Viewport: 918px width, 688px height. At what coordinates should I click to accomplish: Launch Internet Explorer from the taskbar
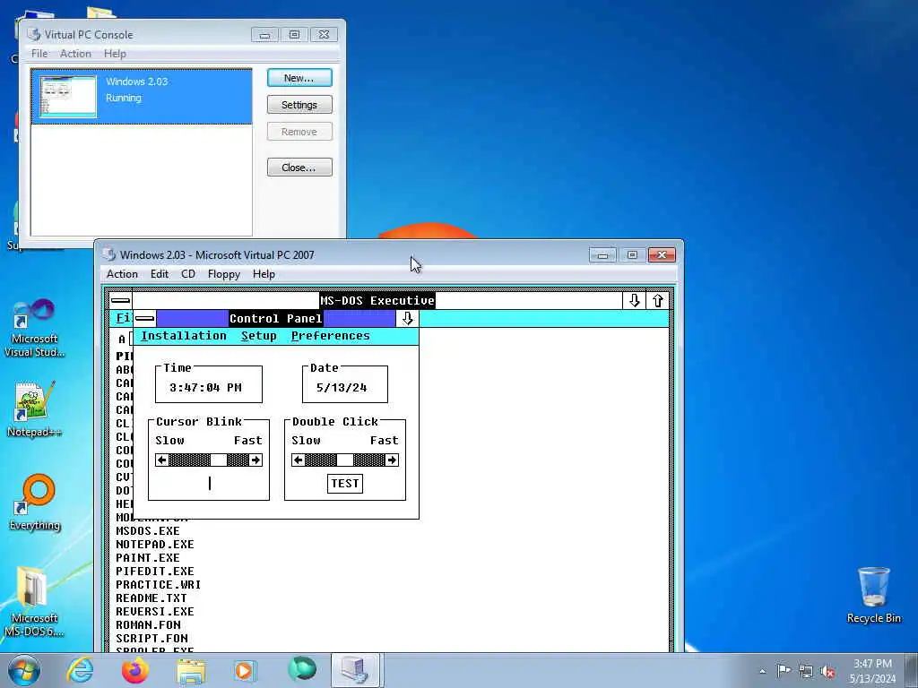click(x=79, y=670)
